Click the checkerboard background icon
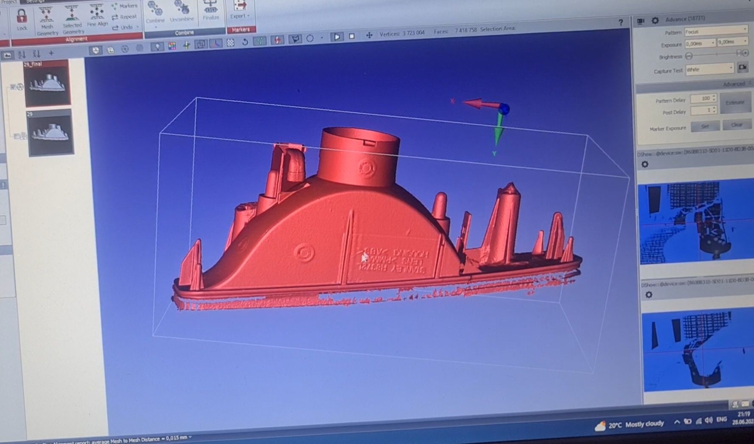 click(230, 43)
